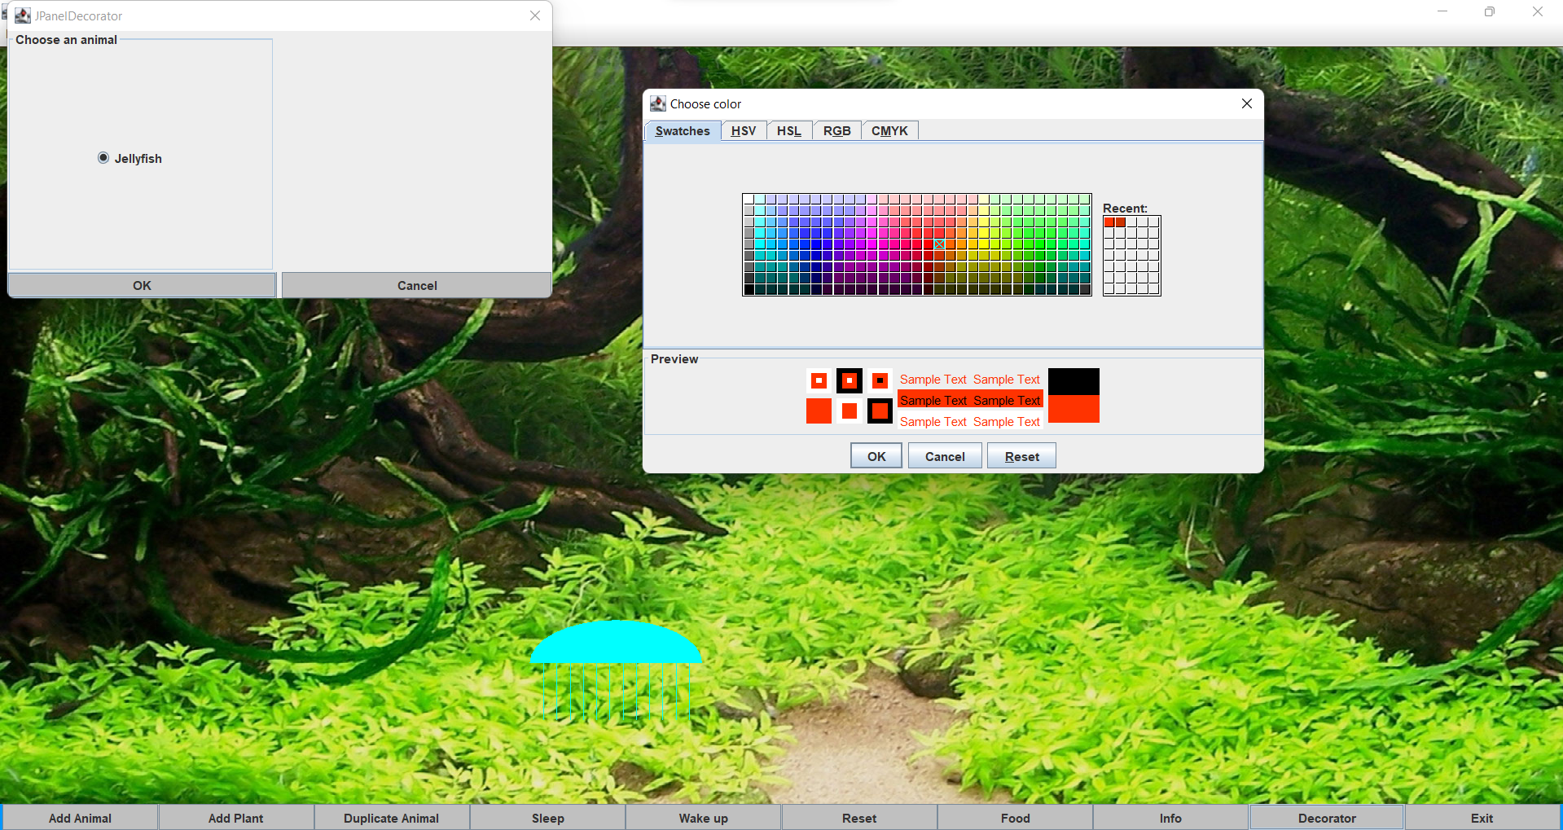Viewport: 1563px width, 830px height.
Task: Click OK in the JPanelDecorator dialog
Action: pos(142,285)
